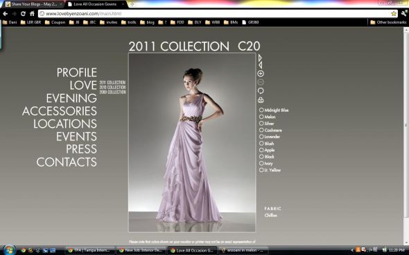The width and height of the screenshot is (409, 255).
Task: Open the WEB bookmarks folder
Action: pyautogui.click(x=213, y=22)
